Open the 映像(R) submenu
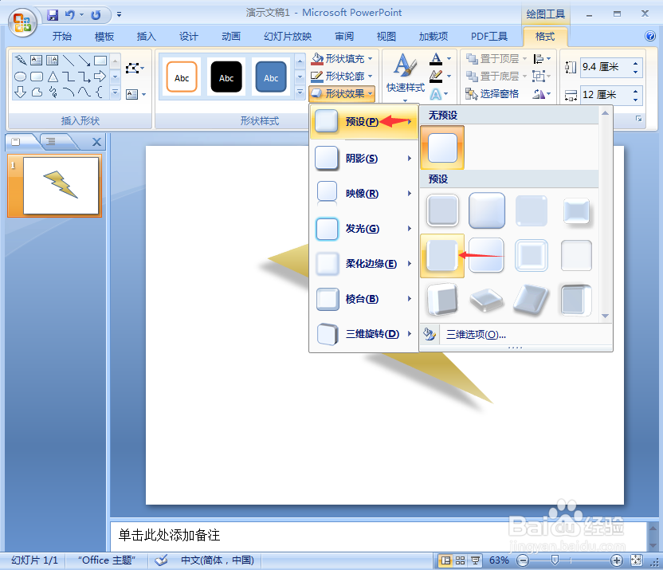This screenshot has height=570, width=663. pos(364,193)
